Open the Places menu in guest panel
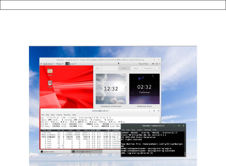Screen dimensions: 226x166 click(60, 64)
